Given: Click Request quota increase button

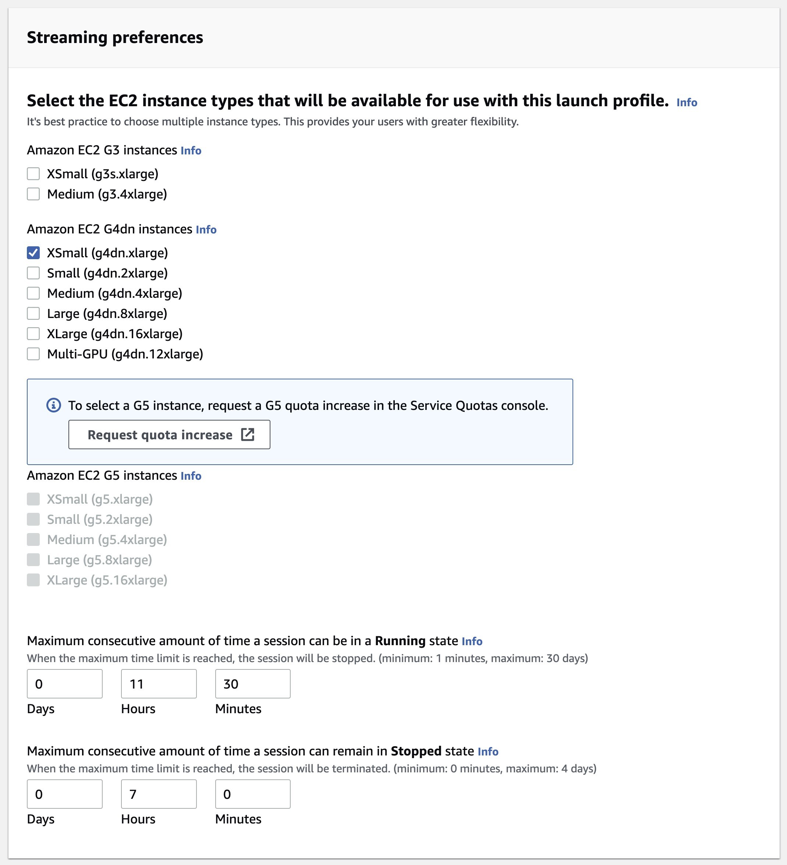Looking at the screenshot, I should tap(170, 434).
